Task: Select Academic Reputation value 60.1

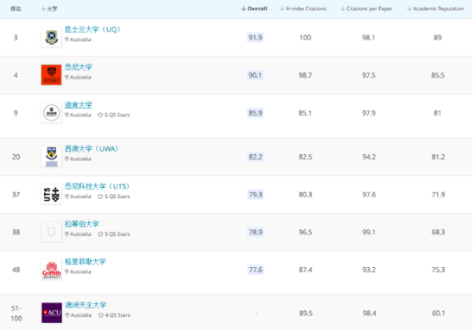Action: tap(439, 313)
